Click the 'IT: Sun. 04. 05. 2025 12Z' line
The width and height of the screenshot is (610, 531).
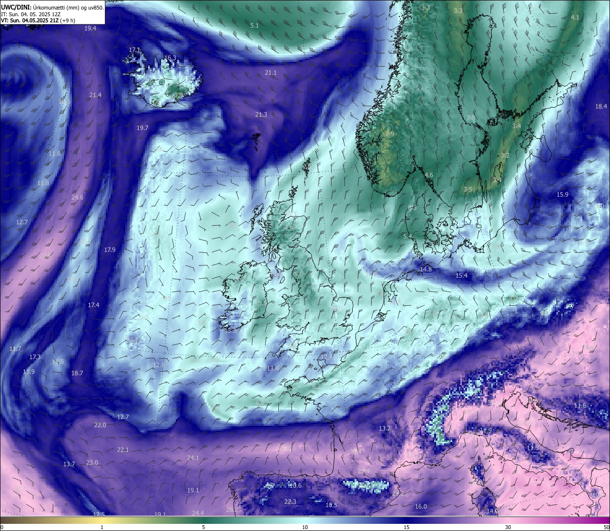31,14
